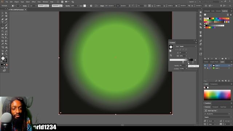
Task: Click the recolor artwork icon
Action: [91, 6]
